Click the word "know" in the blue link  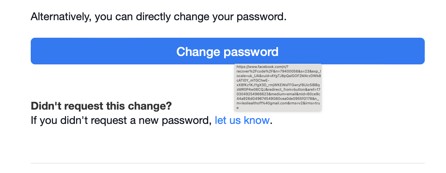click(x=256, y=120)
